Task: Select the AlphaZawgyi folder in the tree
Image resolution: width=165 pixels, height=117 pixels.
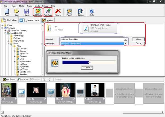Action: 19,36
